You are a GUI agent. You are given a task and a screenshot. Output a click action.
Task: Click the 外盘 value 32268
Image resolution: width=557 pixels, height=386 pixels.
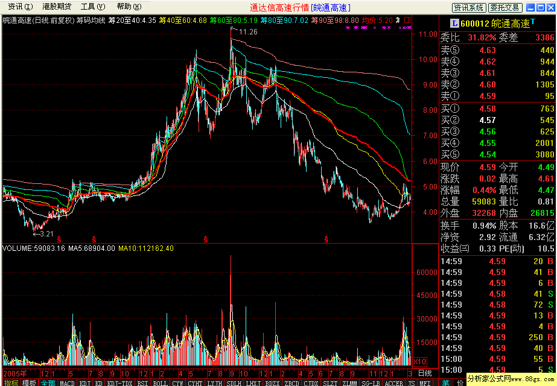click(x=484, y=213)
